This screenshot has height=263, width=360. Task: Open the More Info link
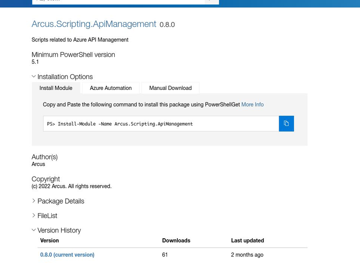coord(252,105)
